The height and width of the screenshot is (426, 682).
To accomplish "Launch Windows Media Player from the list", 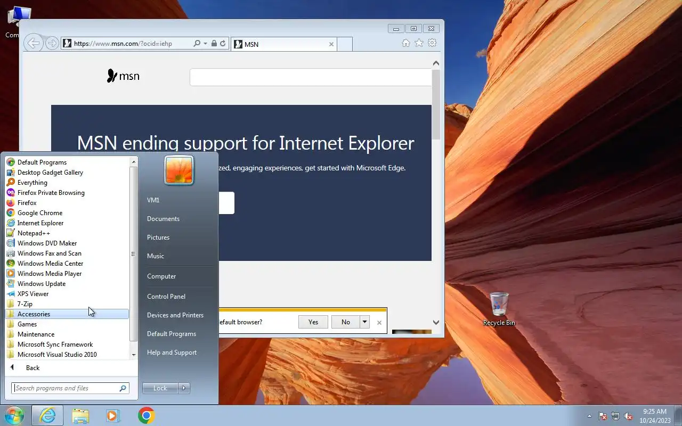I will coord(67,274).
